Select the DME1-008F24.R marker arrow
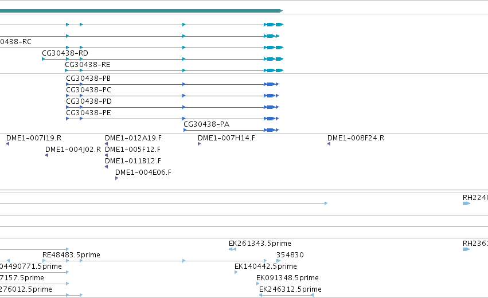This screenshot has height=298, width=488. (329, 144)
